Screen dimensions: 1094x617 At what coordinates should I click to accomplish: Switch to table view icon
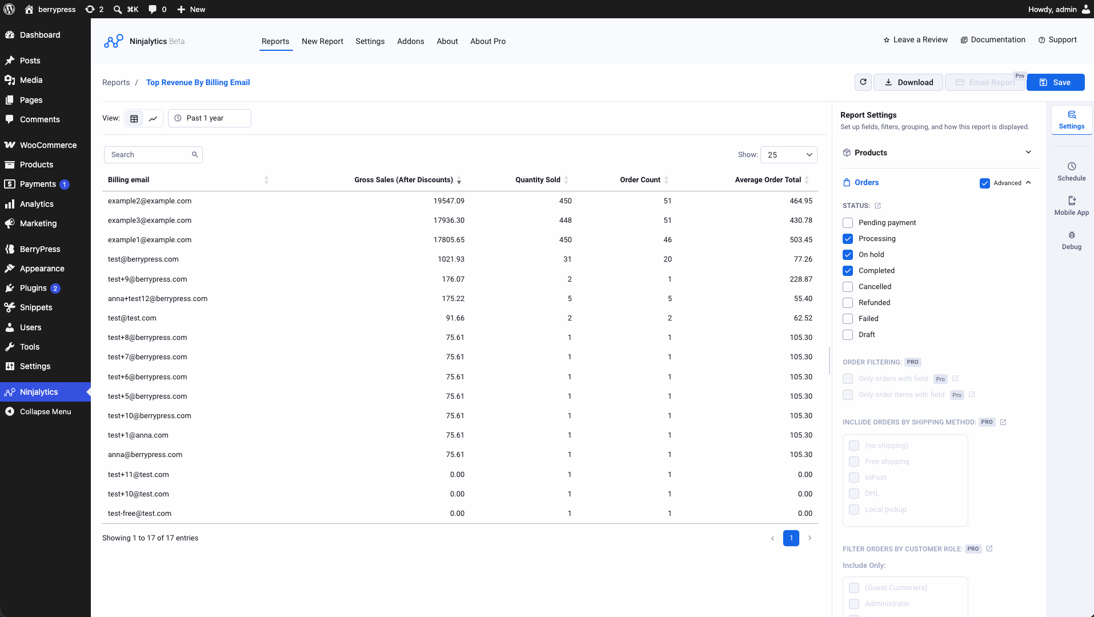[x=134, y=118]
